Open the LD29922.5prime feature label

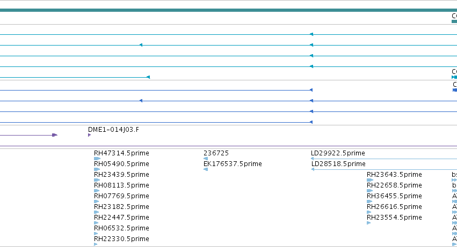coord(338,153)
